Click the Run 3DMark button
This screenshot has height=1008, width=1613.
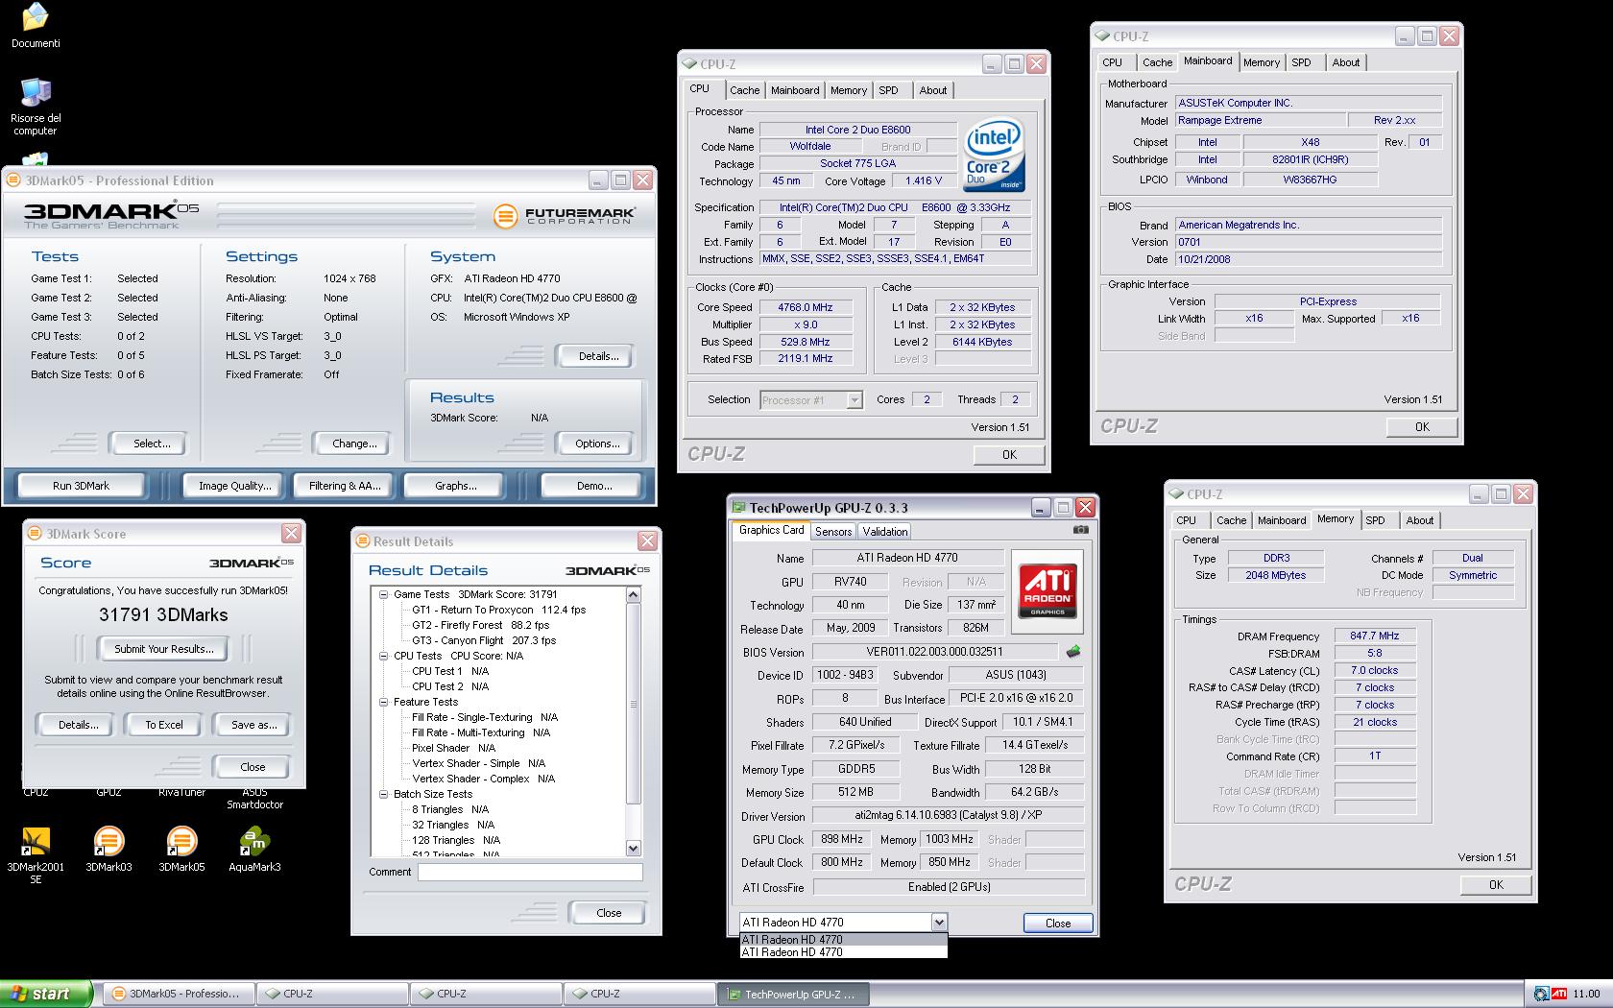[x=81, y=486]
